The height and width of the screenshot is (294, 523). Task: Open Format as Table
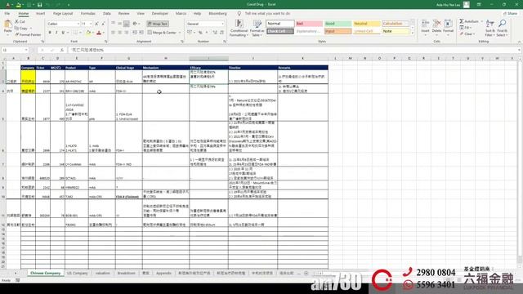tap(257, 29)
